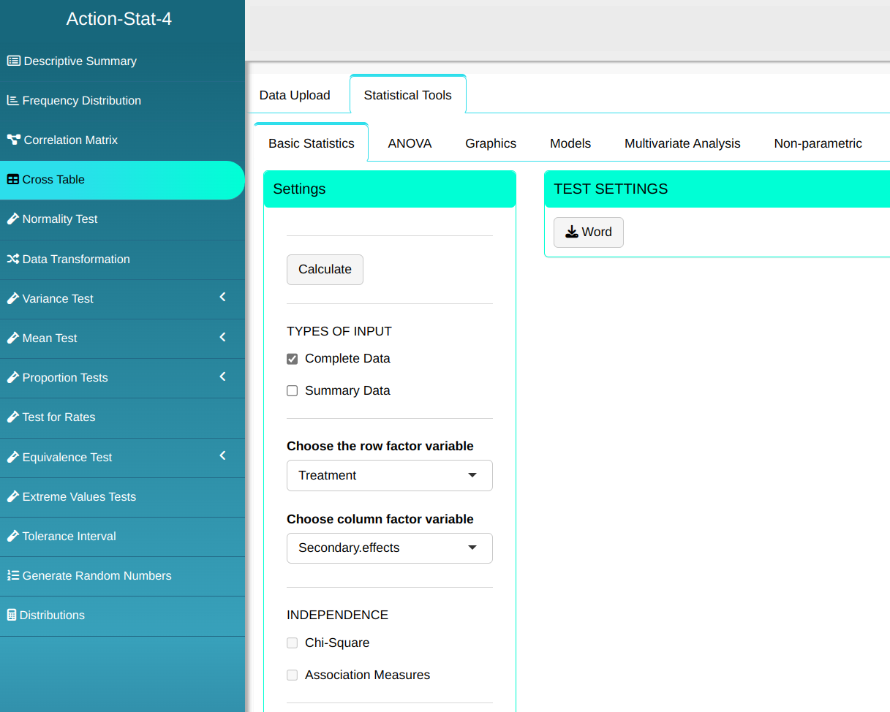Click the Descriptive Summary list icon
Viewport: 890px width, 712px height.
click(x=13, y=61)
